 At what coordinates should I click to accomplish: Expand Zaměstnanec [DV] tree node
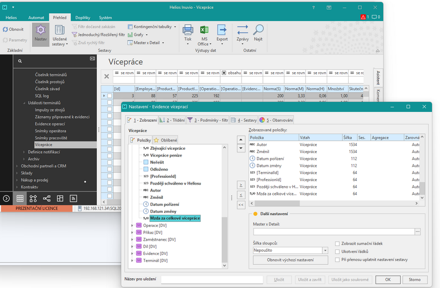tap(132, 240)
